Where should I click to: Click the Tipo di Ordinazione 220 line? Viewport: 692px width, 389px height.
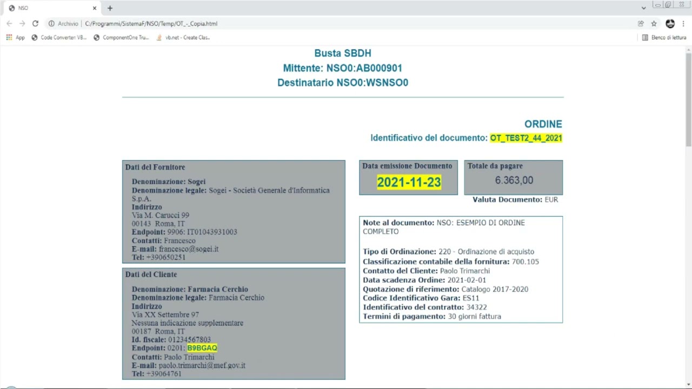pos(449,252)
